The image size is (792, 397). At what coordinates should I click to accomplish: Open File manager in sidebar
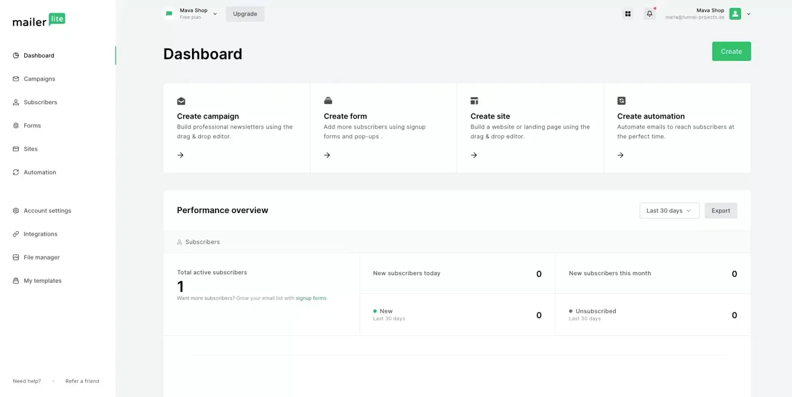click(x=42, y=257)
